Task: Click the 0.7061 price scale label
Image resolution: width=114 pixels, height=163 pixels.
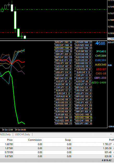Action: (x=111, y=27)
